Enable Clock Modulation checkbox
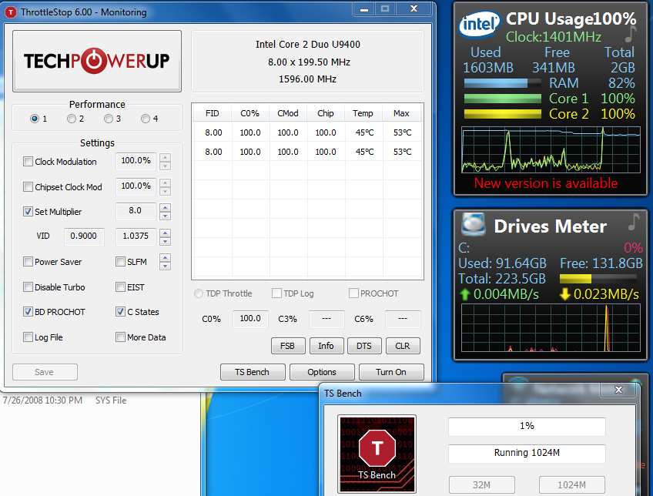653x496 pixels. click(x=28, y=162)
